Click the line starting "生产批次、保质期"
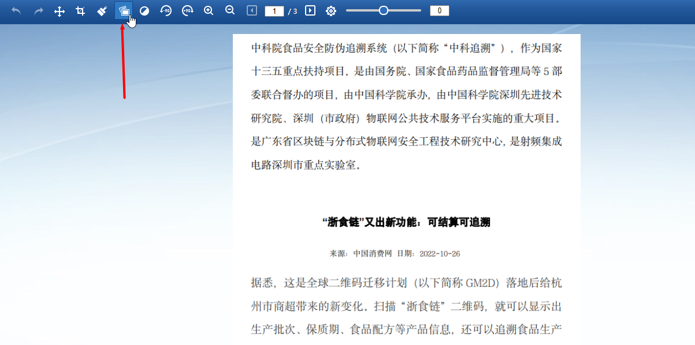The width and height of the screenshot is (695, 345). (407, 329)
